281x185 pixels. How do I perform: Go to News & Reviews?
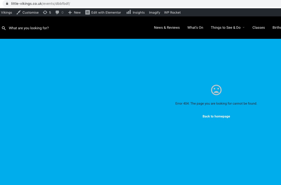pyautogui.click(x=167, y=27)
